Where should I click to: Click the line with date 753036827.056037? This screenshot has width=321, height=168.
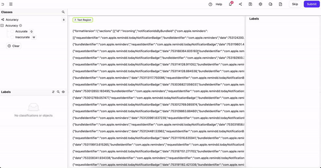158,85
